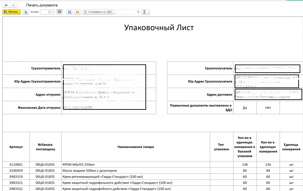
Task: Select the Грузополучатель label cell
Action: pos(200,68)
